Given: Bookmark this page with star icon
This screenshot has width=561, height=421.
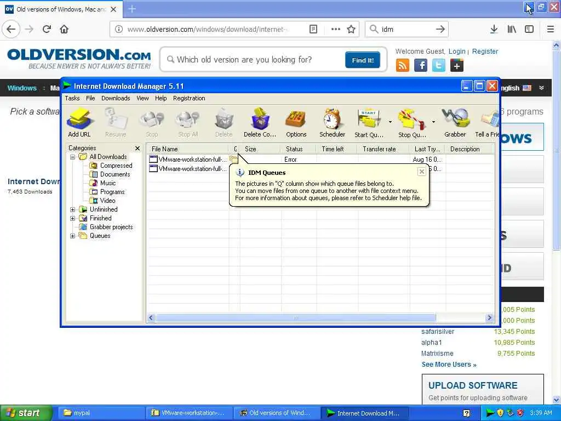Looking at the screenshot, I should click(351, 29).
